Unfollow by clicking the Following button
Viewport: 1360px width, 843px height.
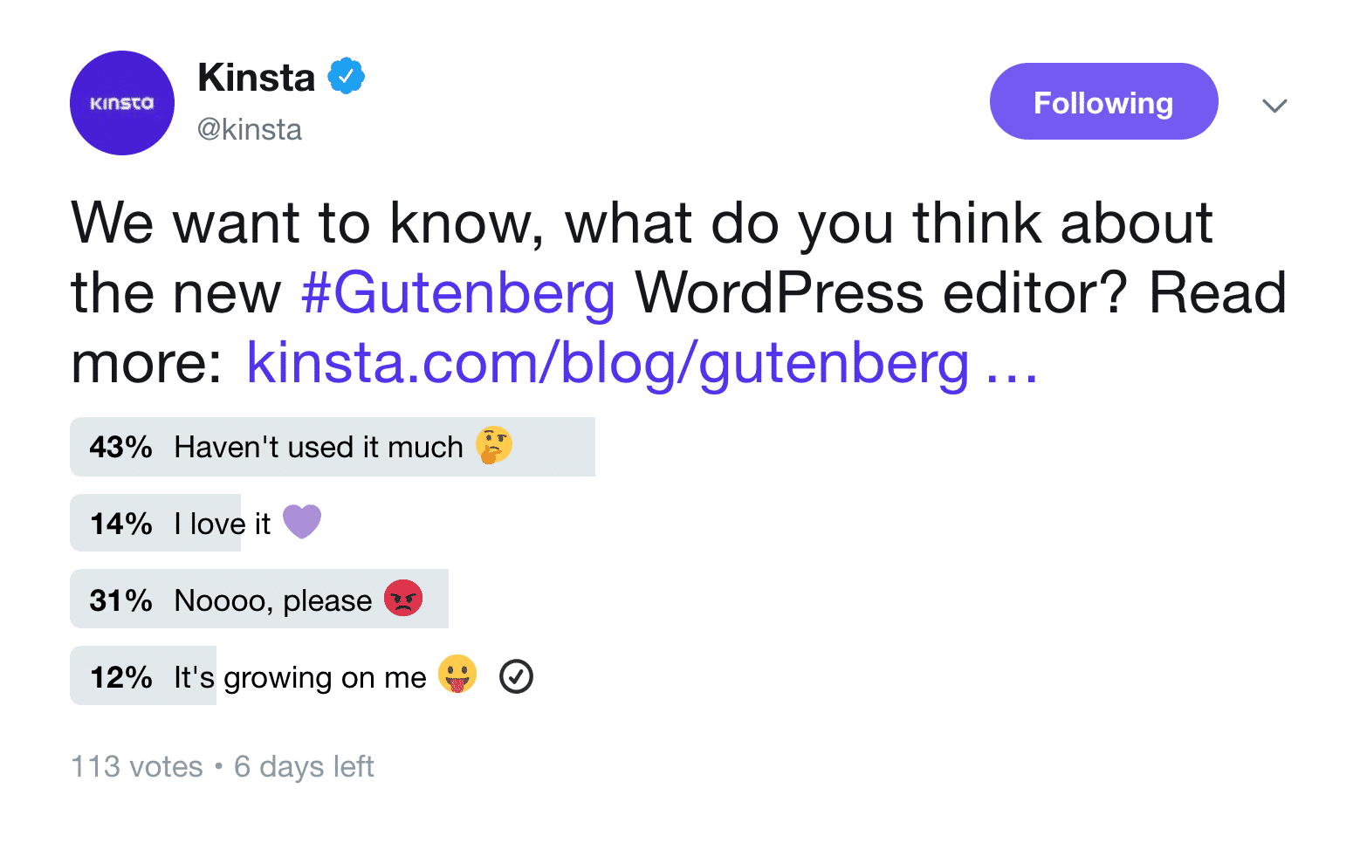tap(1102, 101)
